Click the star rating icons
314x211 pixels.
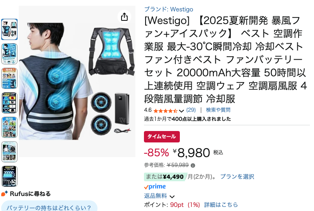pyautogui.click(x=165, y=111)
